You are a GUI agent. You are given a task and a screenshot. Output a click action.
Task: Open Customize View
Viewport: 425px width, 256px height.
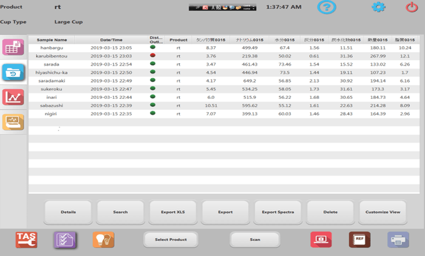(382, 212)
